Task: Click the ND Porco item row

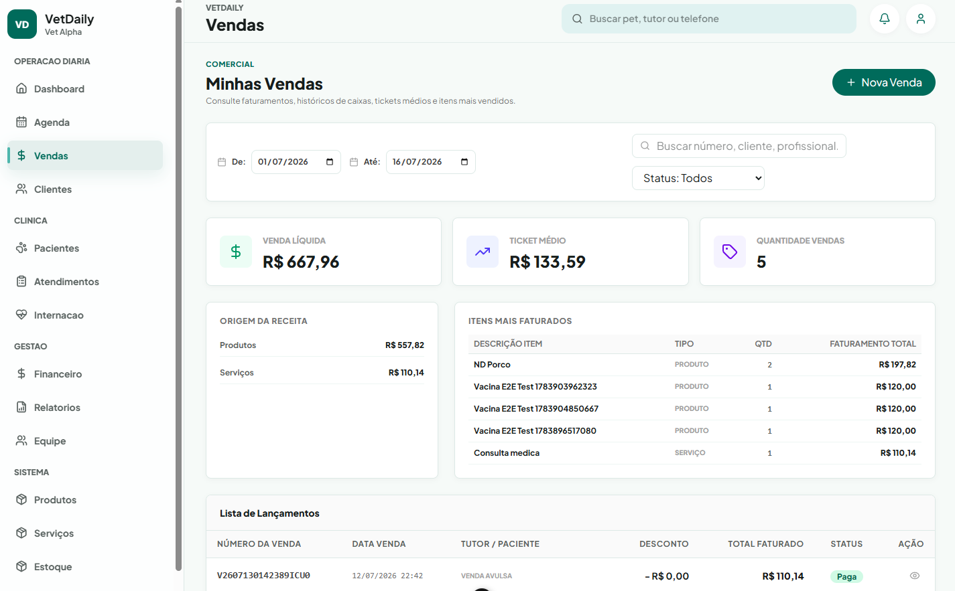Action: click(x=695, y=365)
